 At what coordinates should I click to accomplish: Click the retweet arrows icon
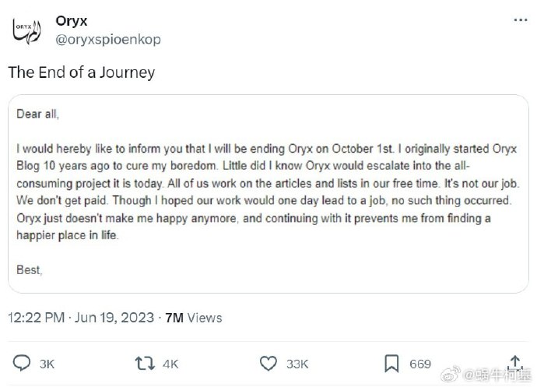coord(145,364)
